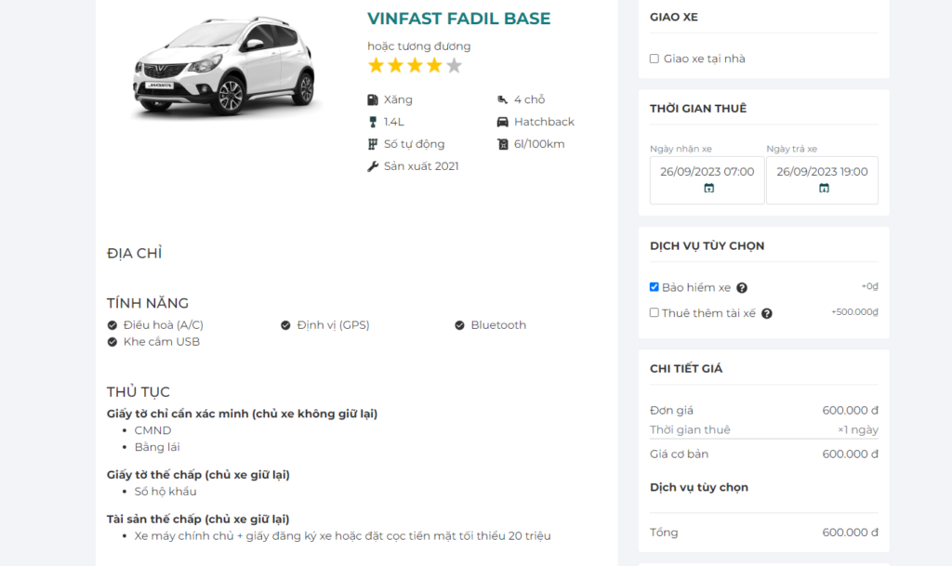952x566 pixels.
Task: Click the gearbox icon beside Số tự động
Action: (373, 144)
